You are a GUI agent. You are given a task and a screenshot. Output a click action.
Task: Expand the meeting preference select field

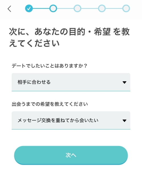[x=71, y=120]
